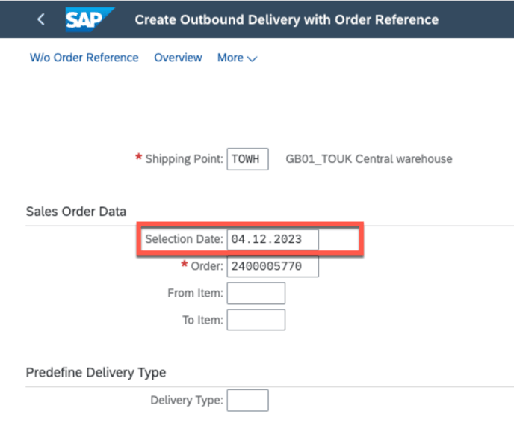This screenshot has width=514, height=423.
Task: Expand the More menu
Action: point(237,58)
